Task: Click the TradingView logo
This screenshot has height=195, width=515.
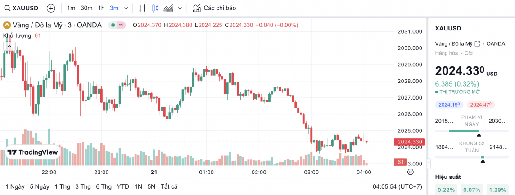Action: click(33, 152)
